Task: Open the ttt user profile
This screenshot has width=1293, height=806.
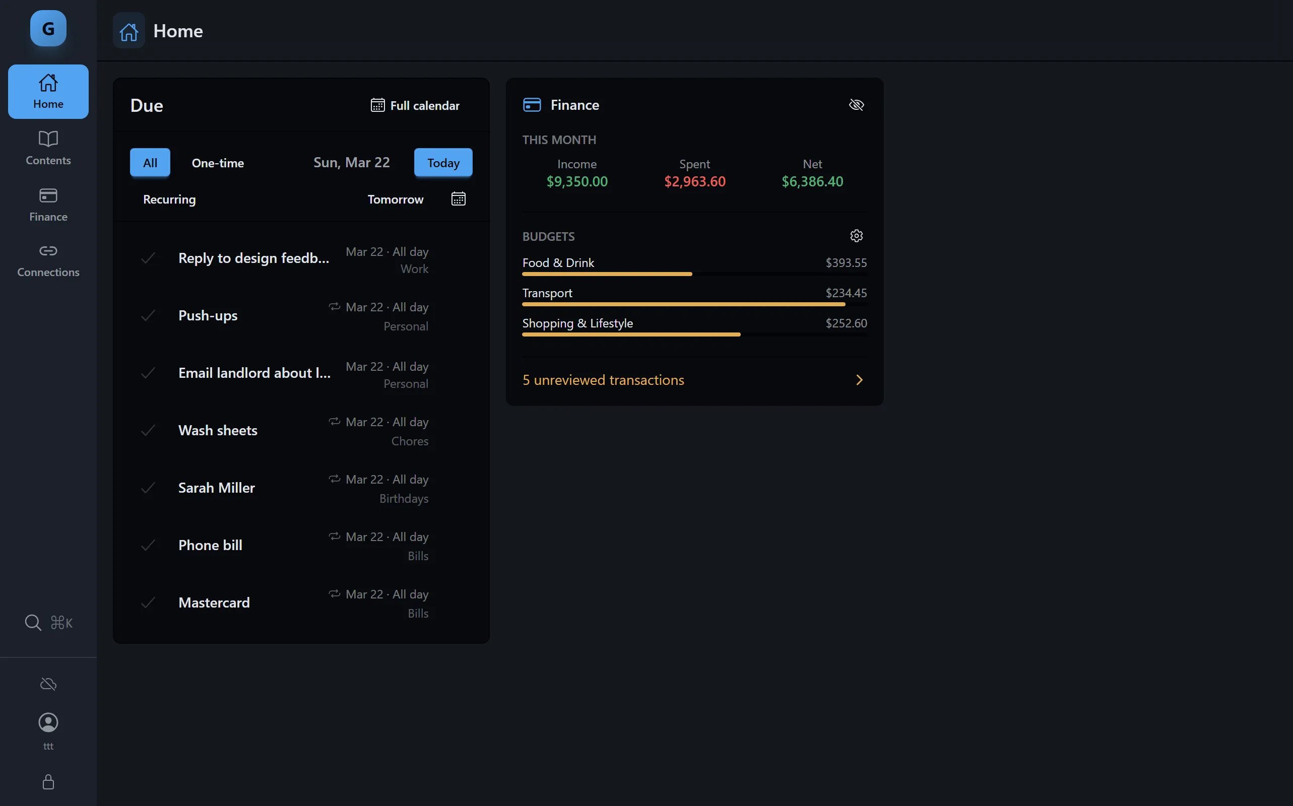Action: tap(47, 729)
